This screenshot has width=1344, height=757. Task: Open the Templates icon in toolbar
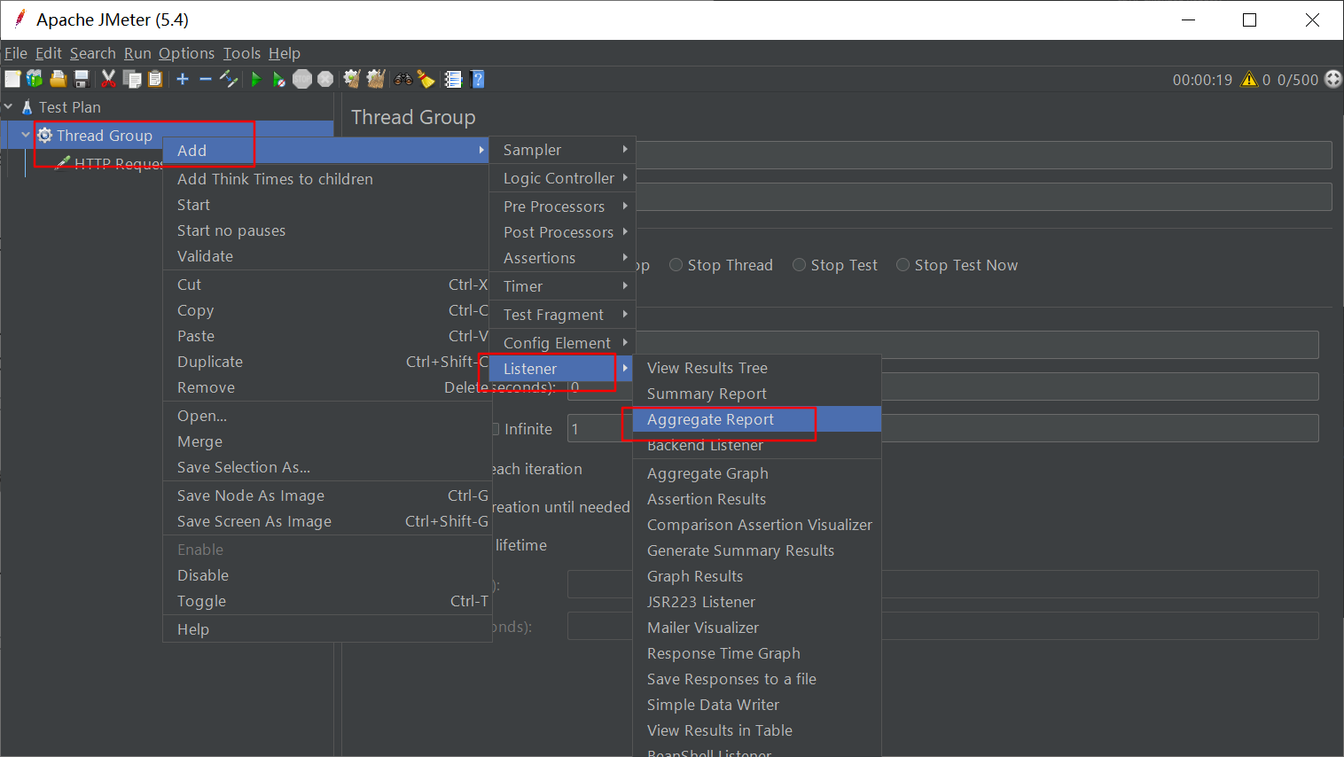click(35, 79)
